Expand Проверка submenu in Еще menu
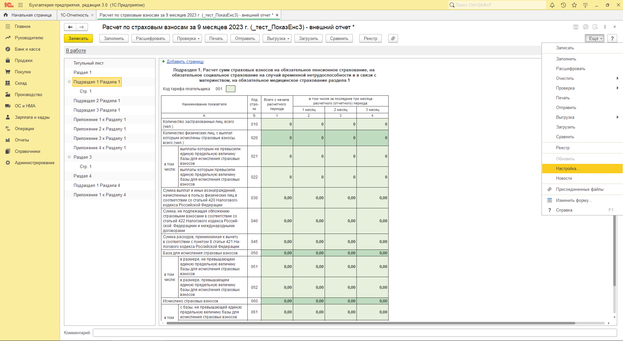Image resolution: width=623 pixels, height=341 pixels. tap(582, 88)
